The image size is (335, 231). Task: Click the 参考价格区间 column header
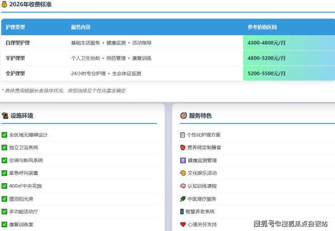262,27
